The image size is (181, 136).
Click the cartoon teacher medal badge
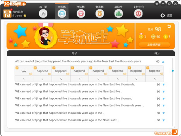(46, 37)
